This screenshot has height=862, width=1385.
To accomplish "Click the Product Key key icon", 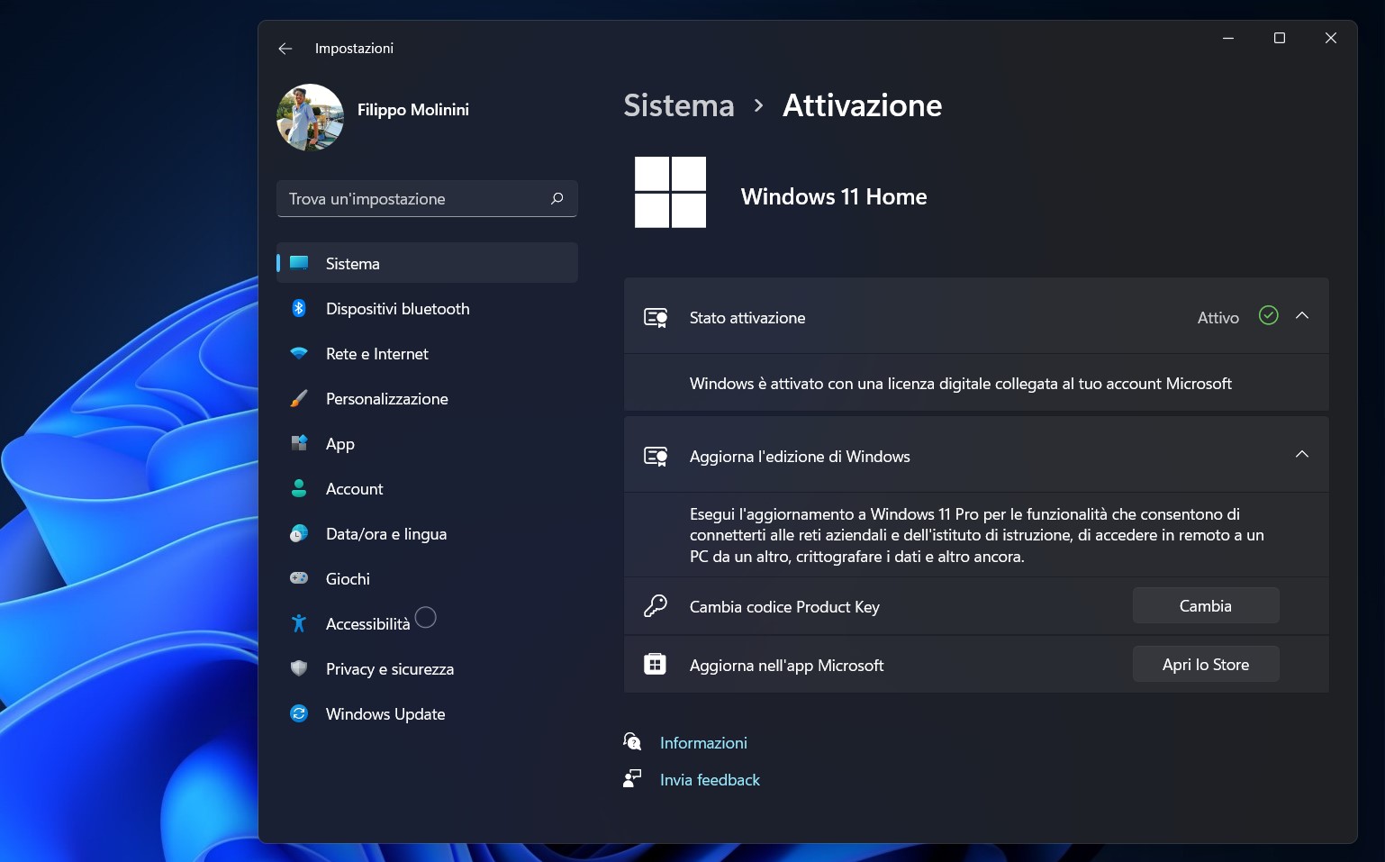I will [656, 606].
